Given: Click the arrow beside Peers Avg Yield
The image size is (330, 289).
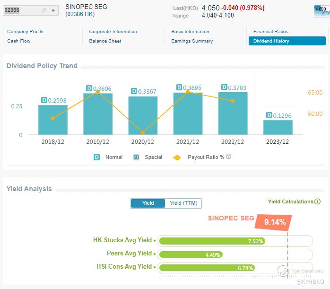Looking at the screenshot, I should pos(155,254).
